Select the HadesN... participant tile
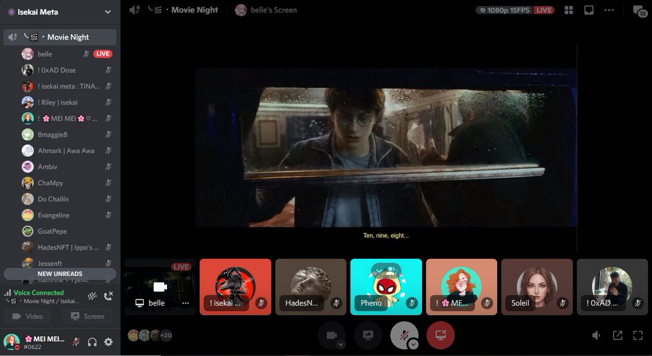Viewport: 652px width, 356px height. [x=311, y=287]
